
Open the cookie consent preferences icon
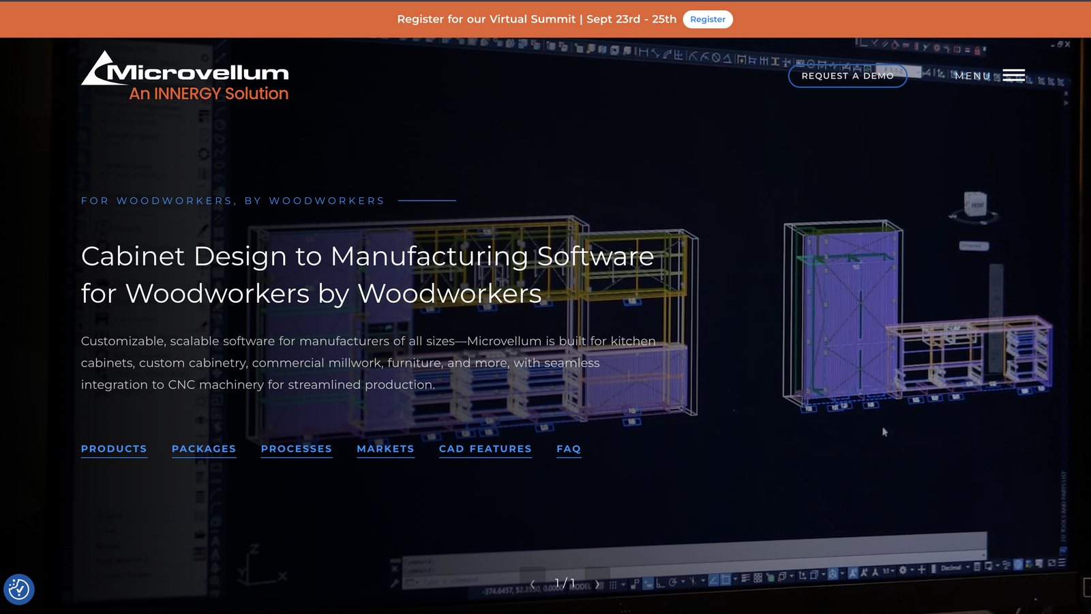point(19,589)
